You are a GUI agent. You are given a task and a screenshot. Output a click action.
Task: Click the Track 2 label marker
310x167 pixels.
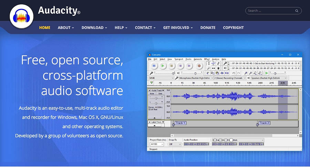click(x=264, y=123)
